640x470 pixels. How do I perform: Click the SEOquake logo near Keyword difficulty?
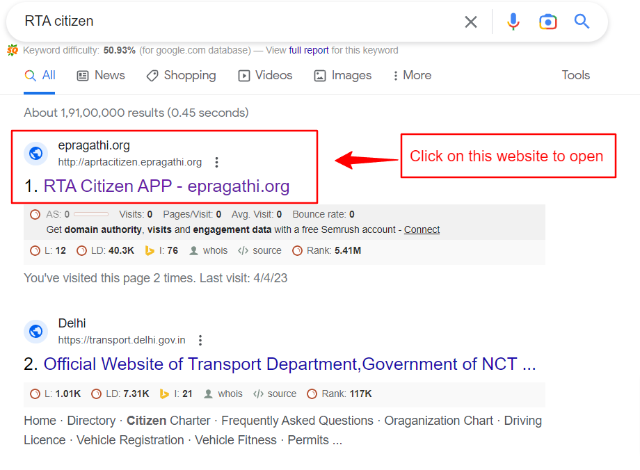[x=13, y=50]
